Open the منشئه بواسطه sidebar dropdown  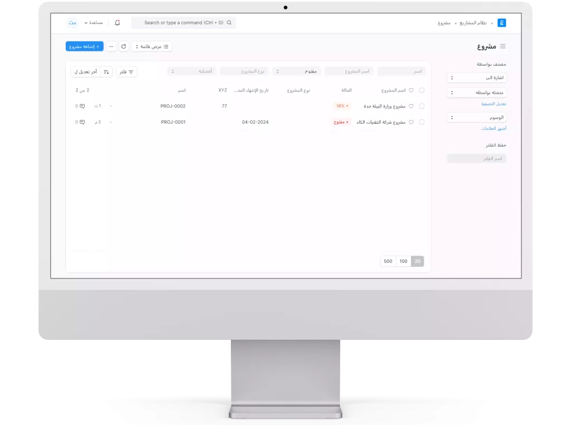coord(476,92)
